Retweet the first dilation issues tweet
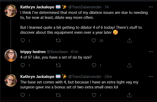This screenshot has width=157, height=102. [x=58, y=41]
